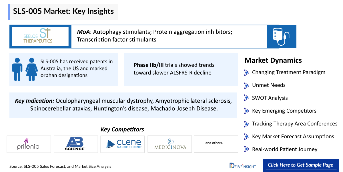Screen dimensions: 343x172
Task: Click the Key Indication panel
Action: (123, 105)
